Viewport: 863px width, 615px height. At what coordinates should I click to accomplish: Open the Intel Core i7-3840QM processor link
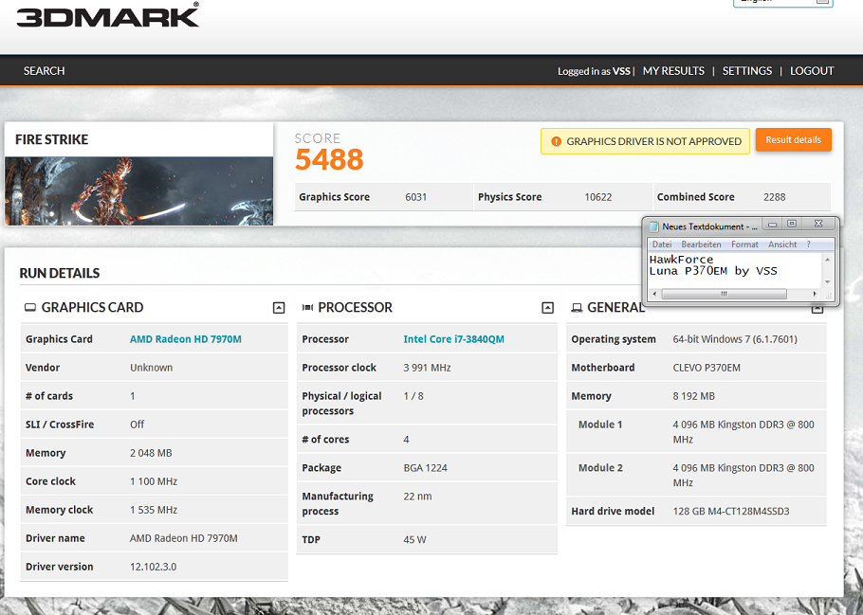tap(453, 339)
